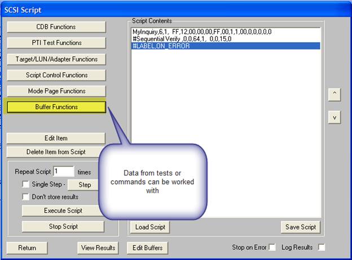Viewport: 352px width, 260px height.
Task: Open the Edit Buffers dialog
Action: pos(148,248)
